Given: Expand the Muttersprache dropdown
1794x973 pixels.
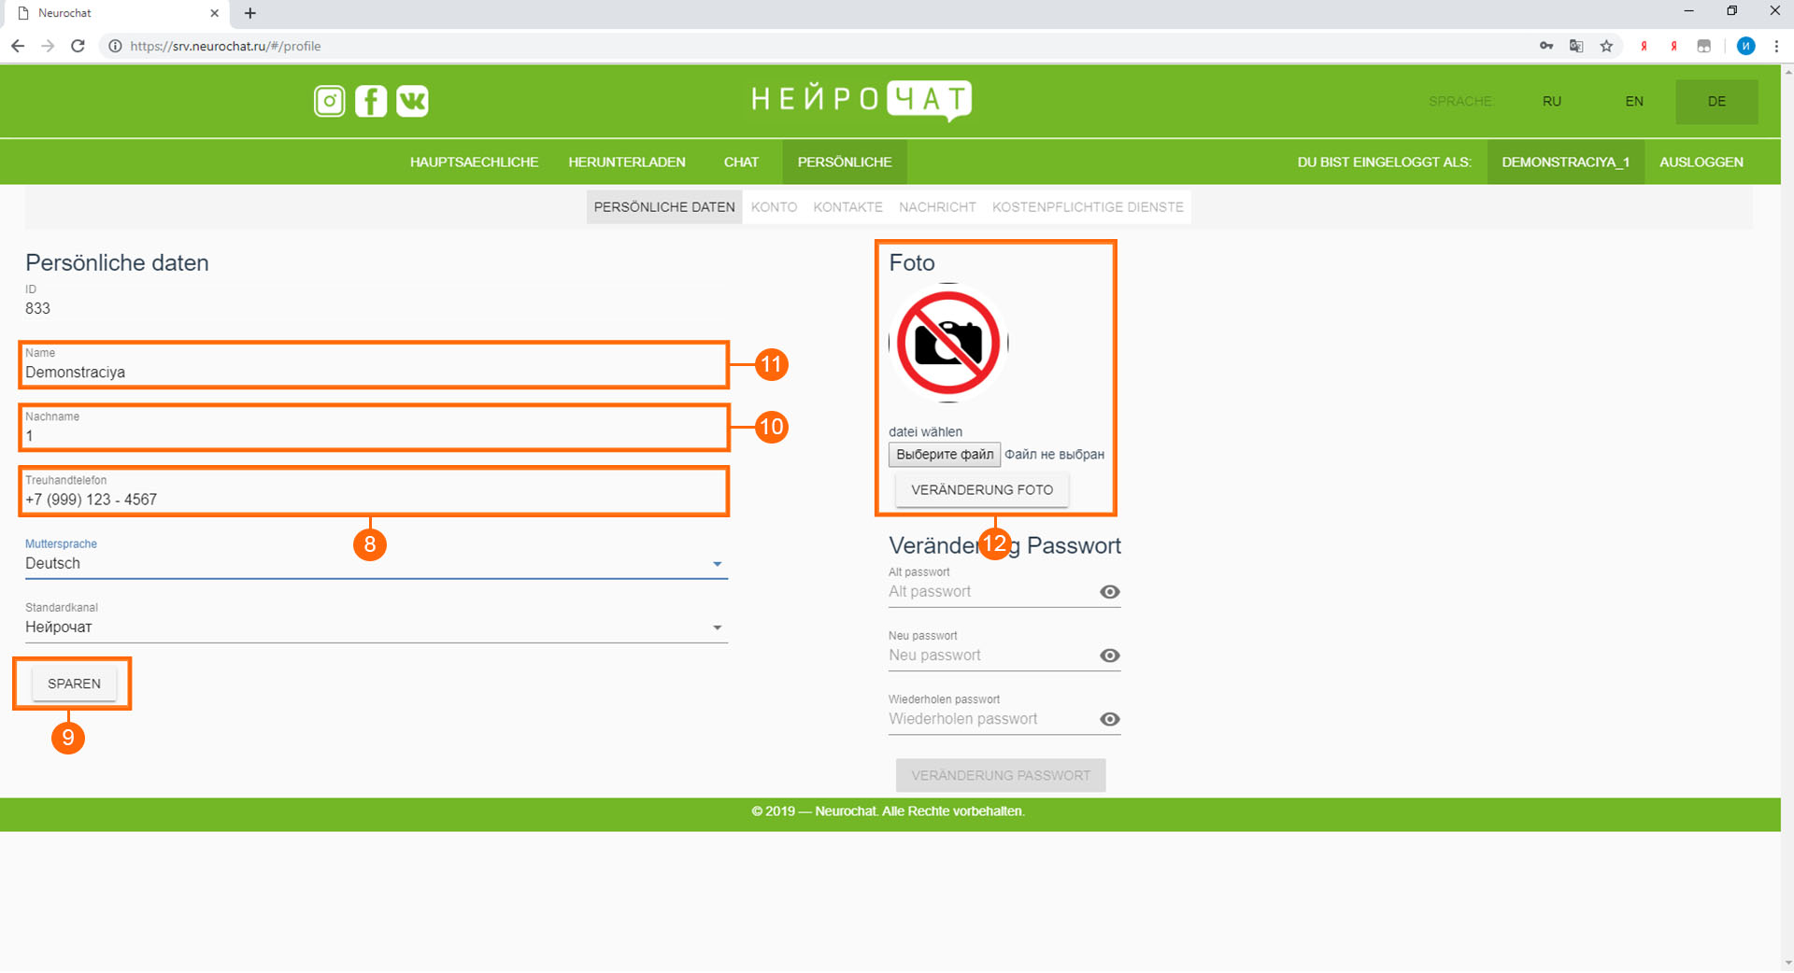Looking at the screenshot, I should [x=717, y=564].
